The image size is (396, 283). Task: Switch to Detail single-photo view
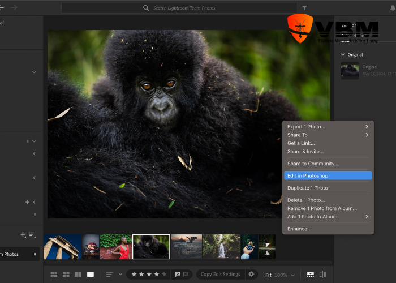[91, 274]
